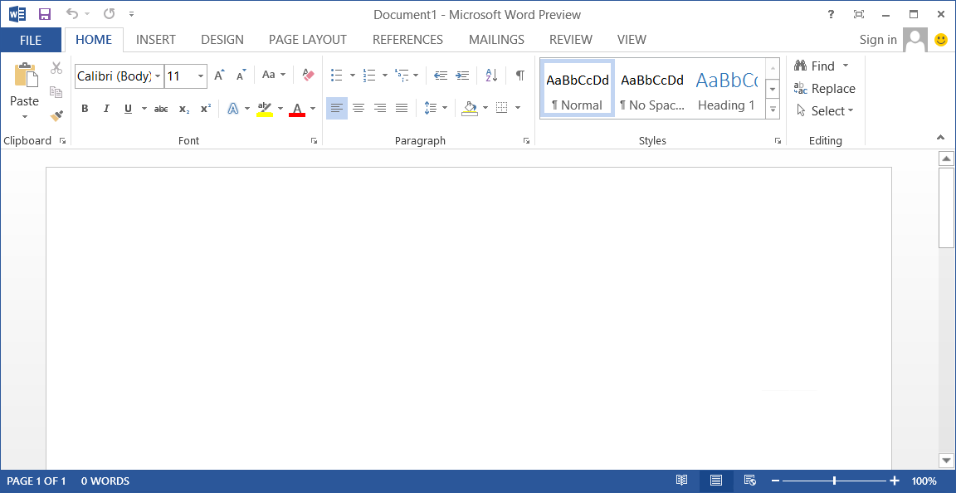Click the Word application icon in title bar
This screenshot has height=493, width=956.
17,13
